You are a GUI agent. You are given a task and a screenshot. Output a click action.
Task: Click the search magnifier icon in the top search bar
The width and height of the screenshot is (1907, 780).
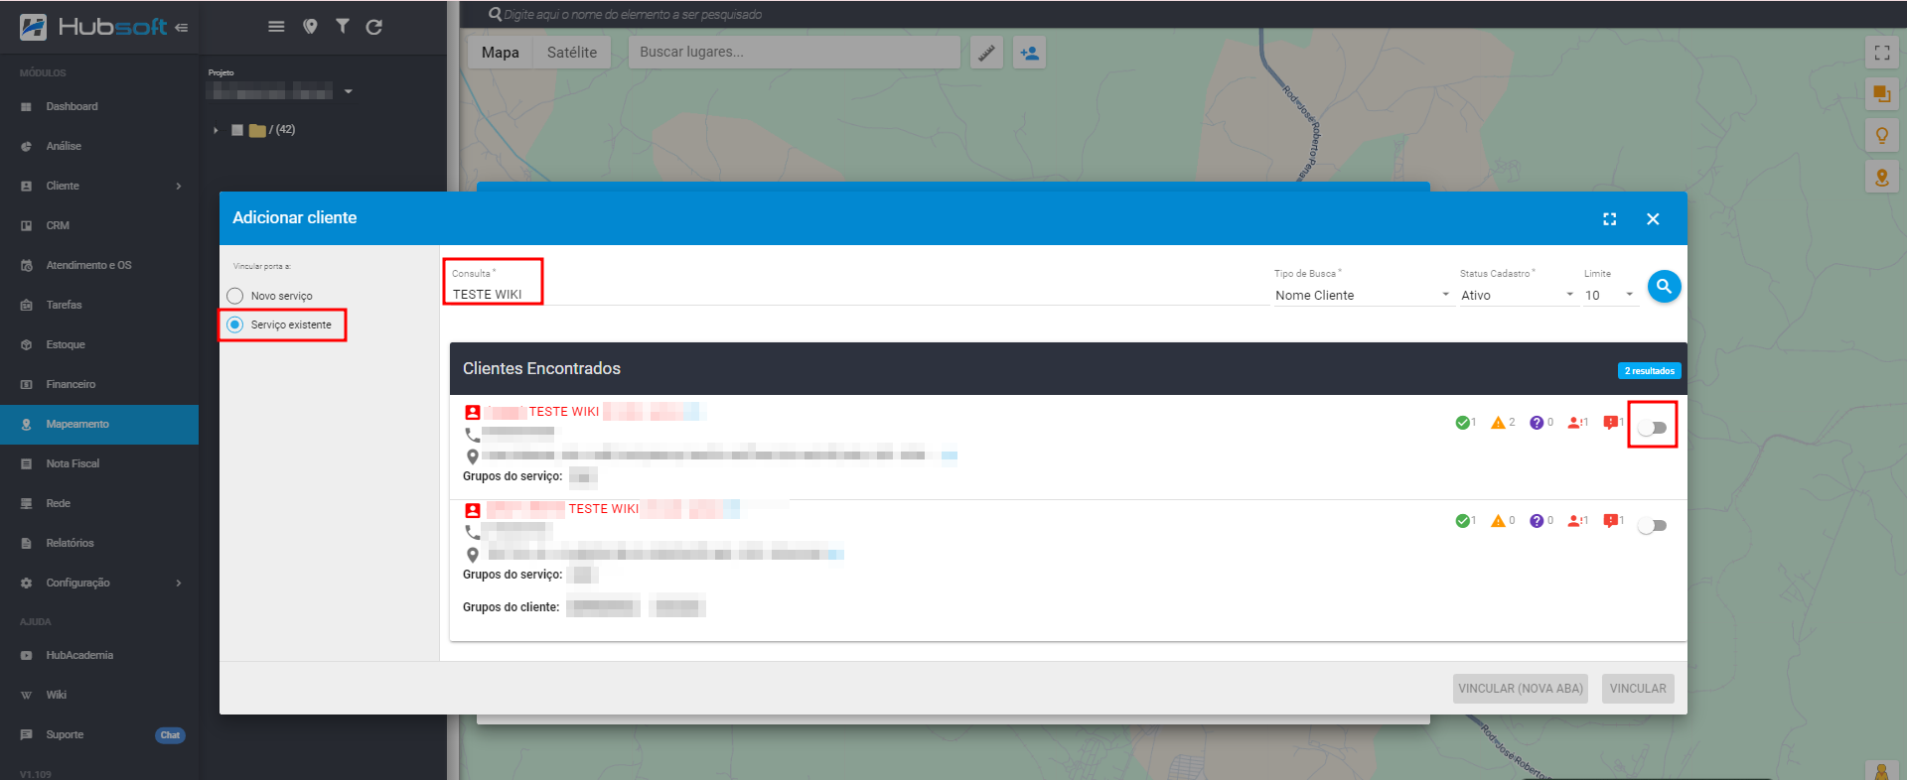click(495, 14)
